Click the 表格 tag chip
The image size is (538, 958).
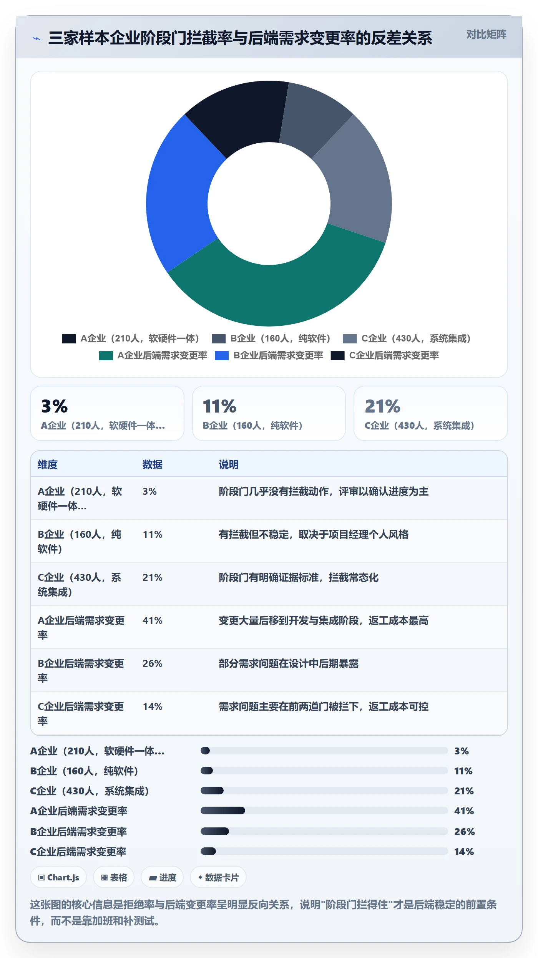[x=114, y=877]
